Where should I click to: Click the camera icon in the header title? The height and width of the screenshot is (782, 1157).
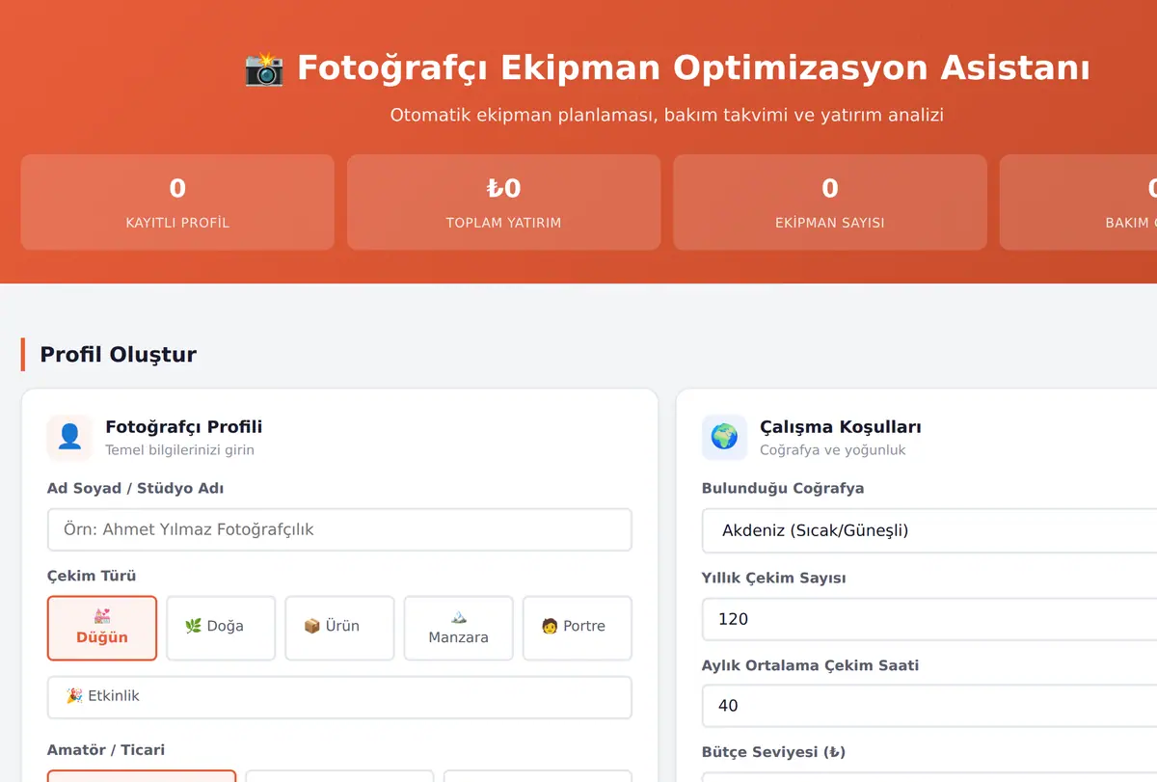click(x=263, y=68)
